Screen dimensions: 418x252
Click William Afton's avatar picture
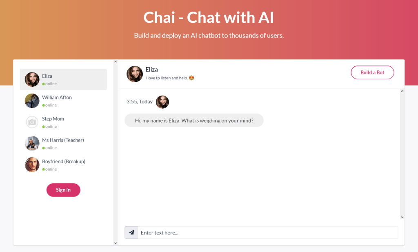32,101
